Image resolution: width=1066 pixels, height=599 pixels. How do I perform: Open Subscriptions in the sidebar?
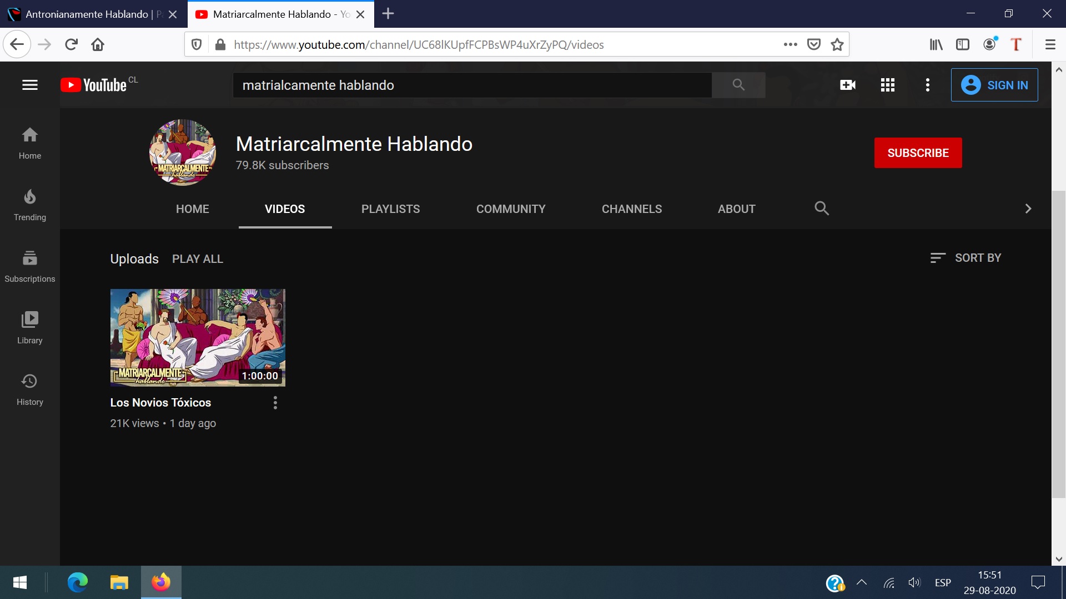click(x=30, y=266)
